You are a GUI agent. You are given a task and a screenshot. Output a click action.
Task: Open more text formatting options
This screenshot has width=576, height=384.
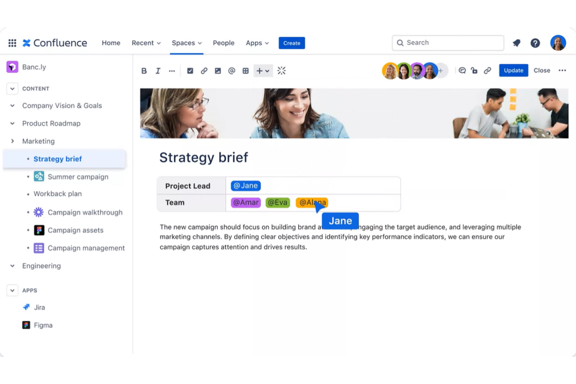[172, 71]
